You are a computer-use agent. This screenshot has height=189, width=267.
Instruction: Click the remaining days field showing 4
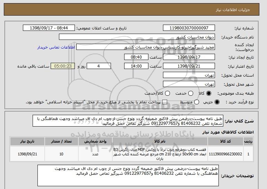(99, 66)
